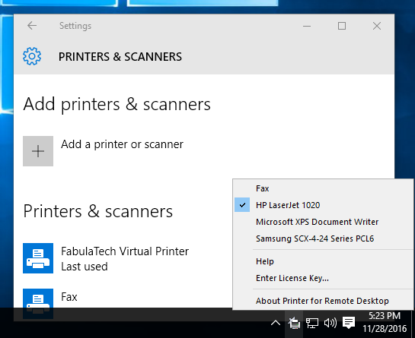This screenshot has height=338, width=415.
Task: Go back using Settings back arrow
Action: pyautogui.click(x=32, y=26)
